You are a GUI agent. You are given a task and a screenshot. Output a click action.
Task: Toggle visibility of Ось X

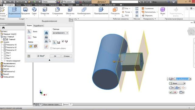click(5, 53)
